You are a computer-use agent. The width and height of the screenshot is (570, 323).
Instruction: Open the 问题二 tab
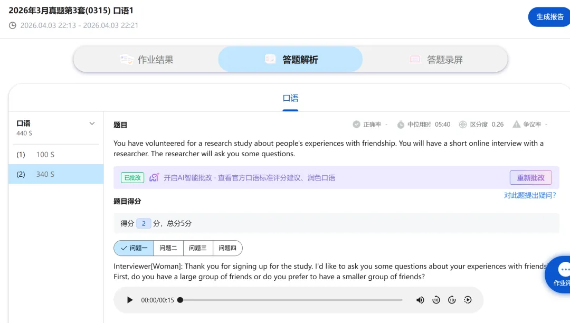168,248
